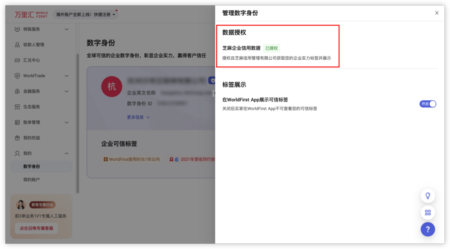Image resolution: width=450 pixels, height=249 pixels.
Task: Open the 海外账户全新上线 dropdown
Action: [x=85, y=14]
